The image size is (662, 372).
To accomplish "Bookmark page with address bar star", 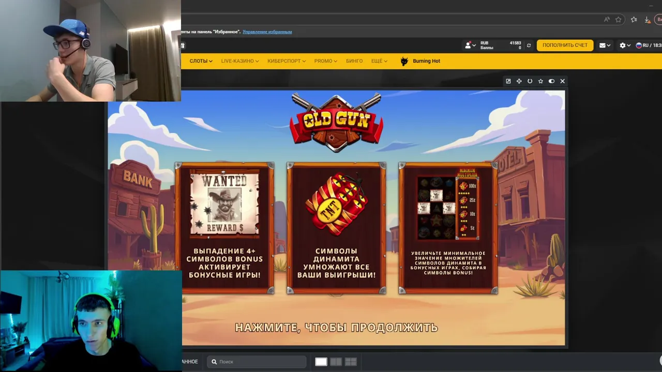I will click(x=618, y=20).
